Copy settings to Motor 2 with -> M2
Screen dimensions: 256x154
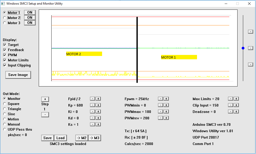coord(82,138)
